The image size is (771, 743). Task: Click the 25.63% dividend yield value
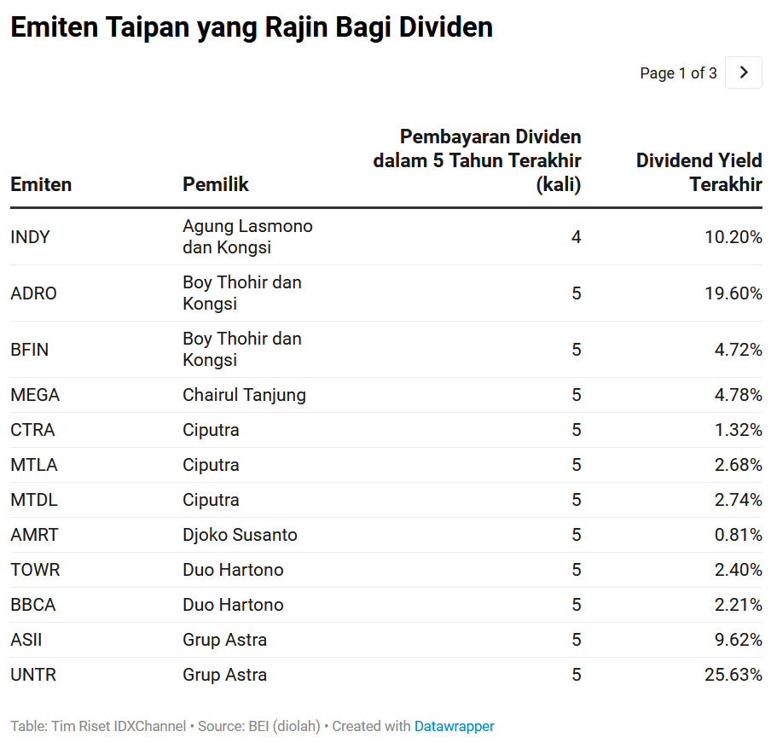pyautogui.click(x=733, y=675)
